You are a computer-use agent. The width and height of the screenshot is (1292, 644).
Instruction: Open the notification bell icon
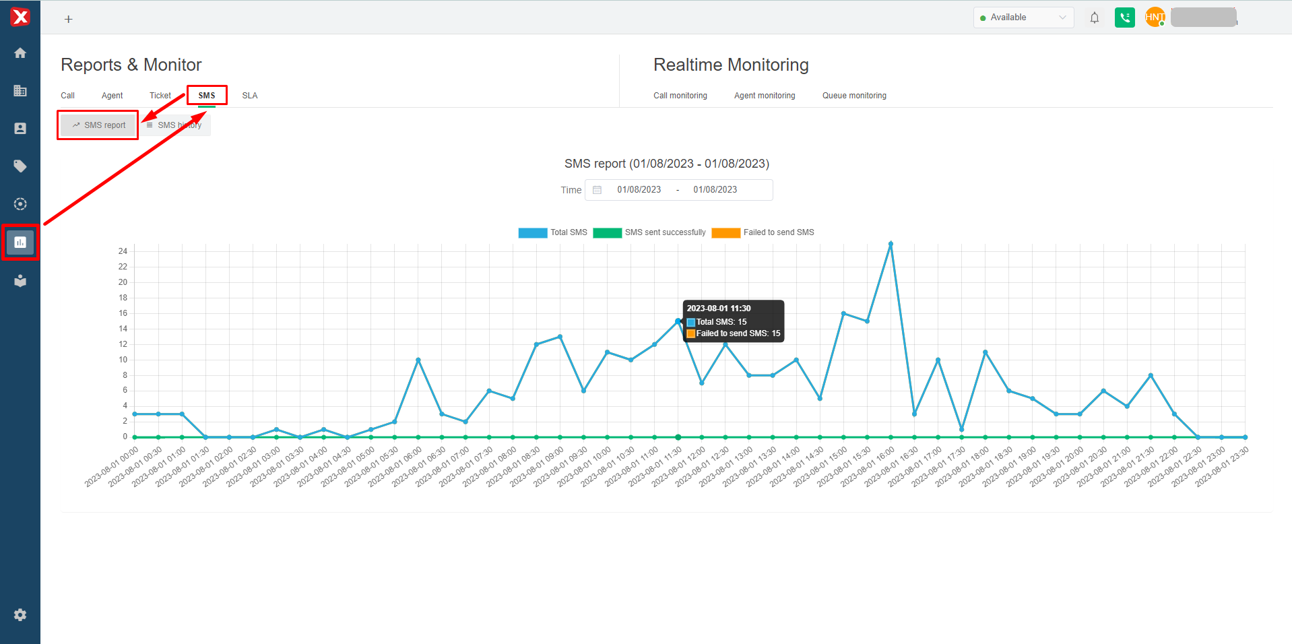pyautogui.click(x=1094, y=18)
